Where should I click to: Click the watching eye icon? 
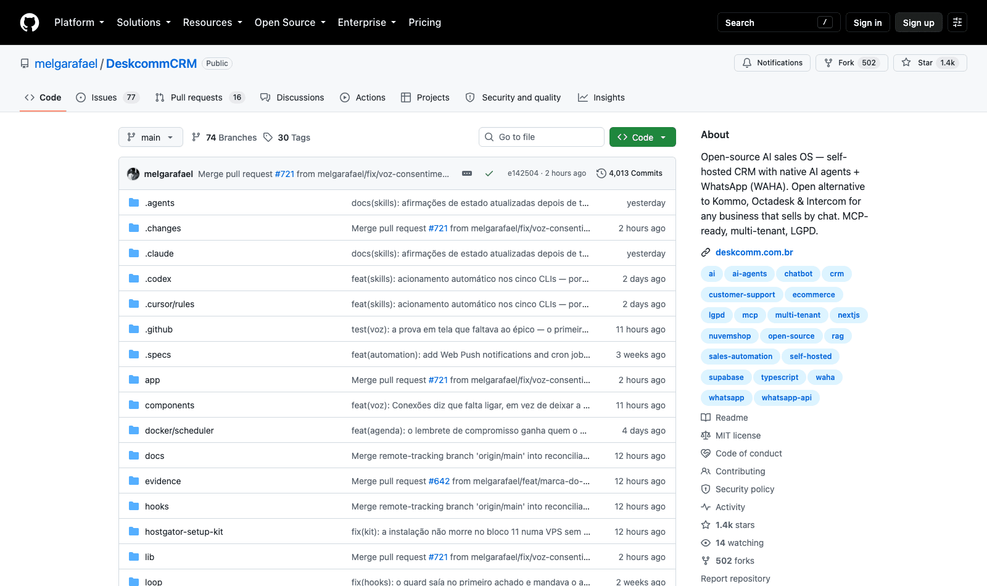tap(706, 543)
